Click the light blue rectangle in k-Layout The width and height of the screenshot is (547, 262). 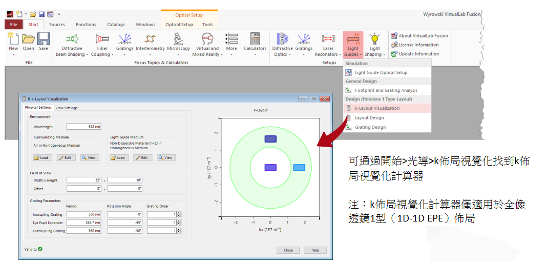pos(299,168)
